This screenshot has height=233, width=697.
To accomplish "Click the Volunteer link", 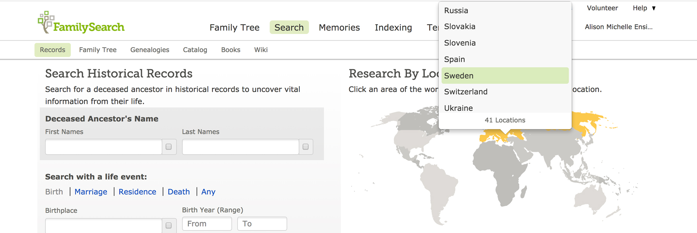I will coord(602,8).
